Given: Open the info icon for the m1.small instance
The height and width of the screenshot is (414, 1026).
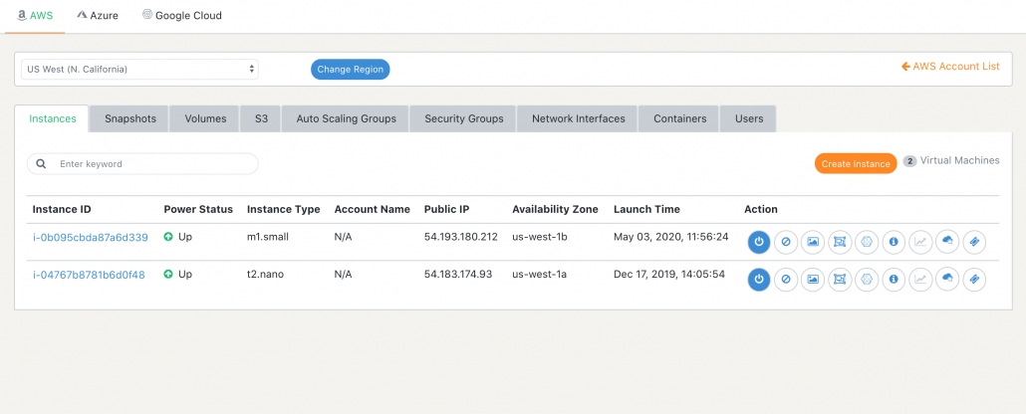Looking at the screenshot, I should 894,242.
